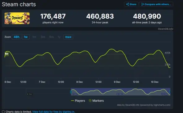Viewport: 183px width, 113px height.
Task: Click the 4 Dec point in navigator
Action: pyautogui.click(x=29, y=94)
